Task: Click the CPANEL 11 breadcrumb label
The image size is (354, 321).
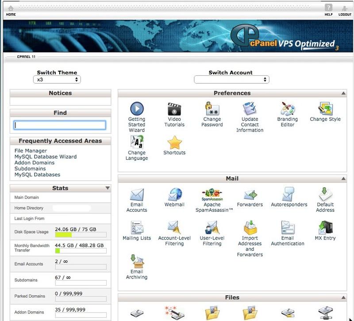Action: coord(26,57)
